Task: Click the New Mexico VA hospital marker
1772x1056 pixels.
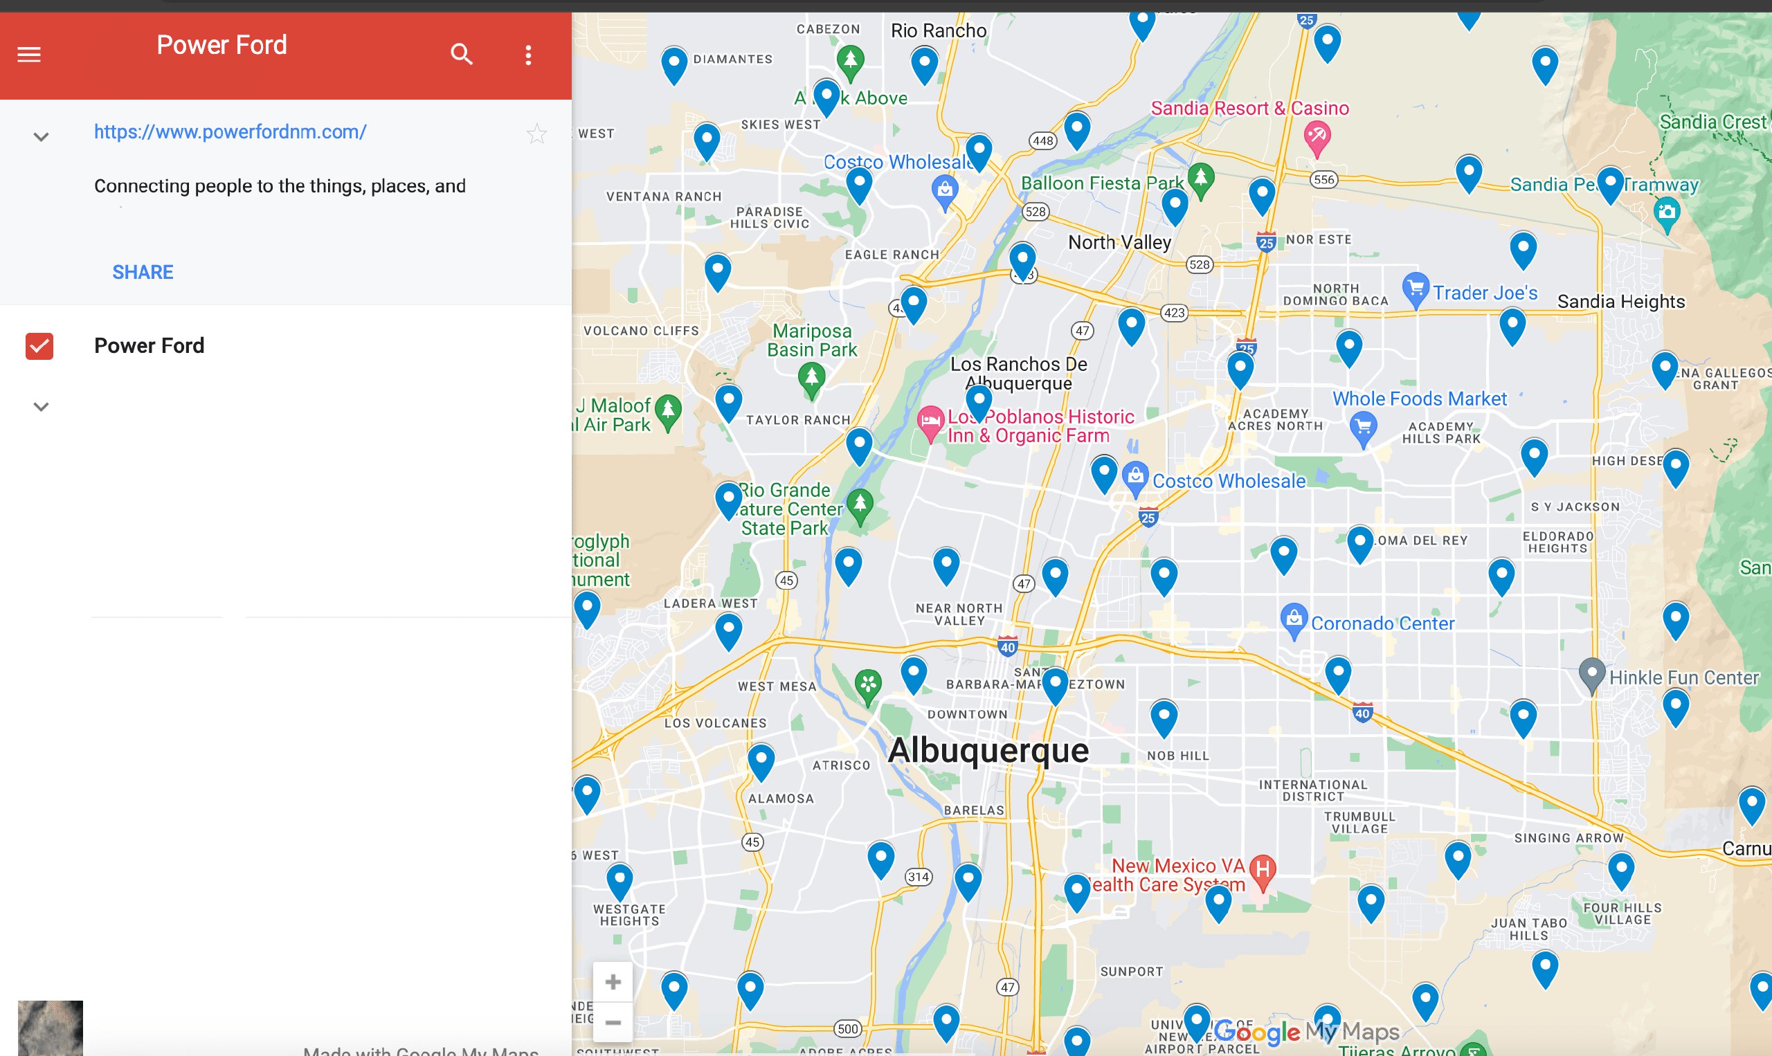Action: 1263,870
